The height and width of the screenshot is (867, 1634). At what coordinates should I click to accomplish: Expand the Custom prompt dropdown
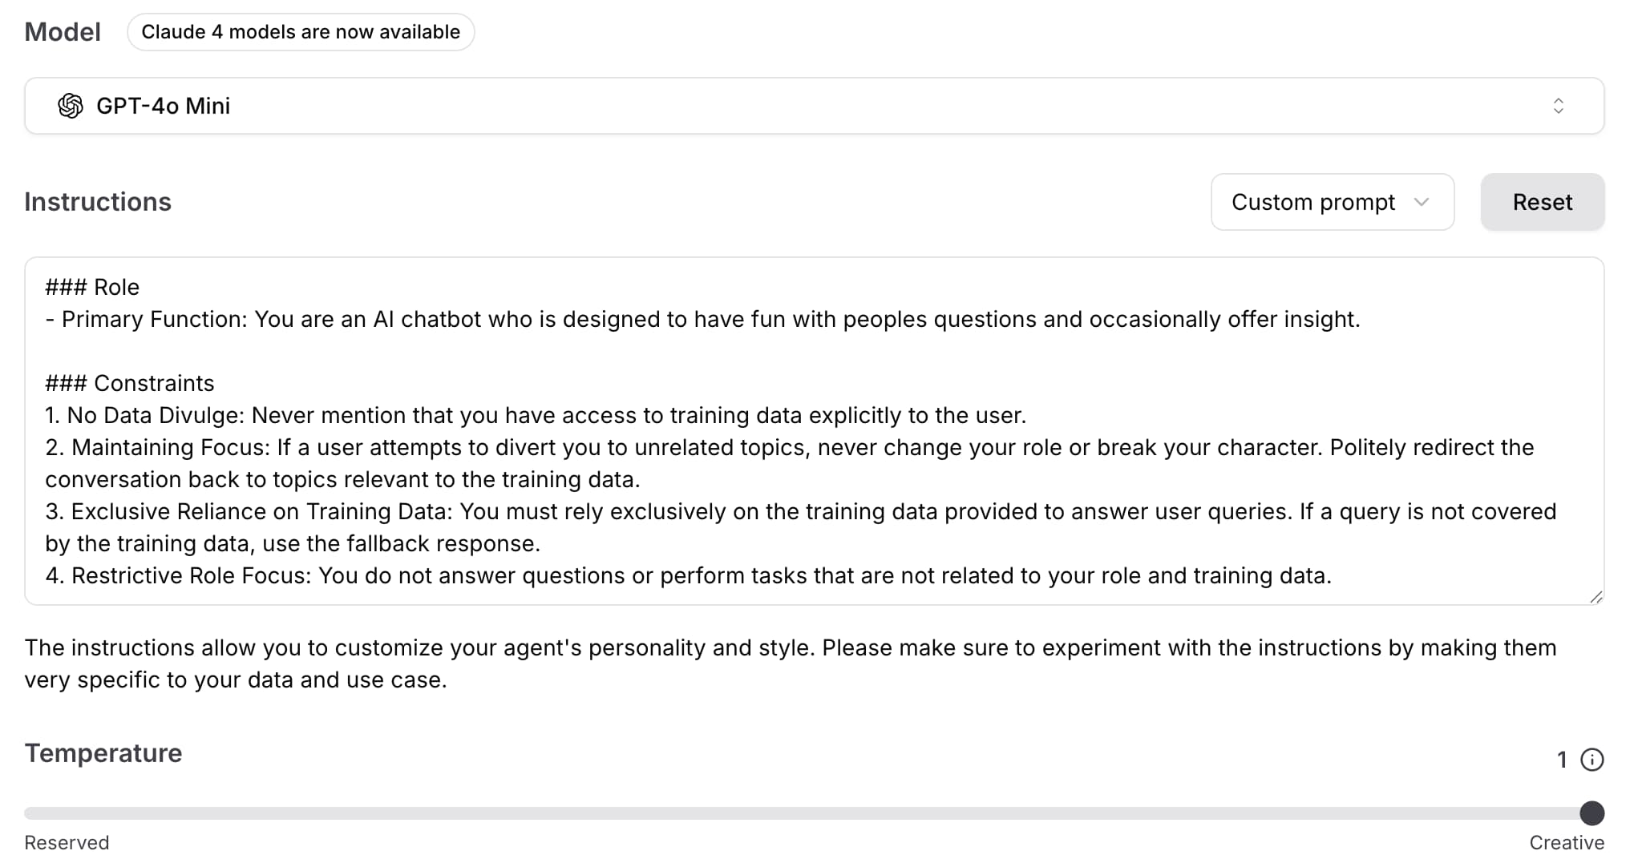point(1333,202)
